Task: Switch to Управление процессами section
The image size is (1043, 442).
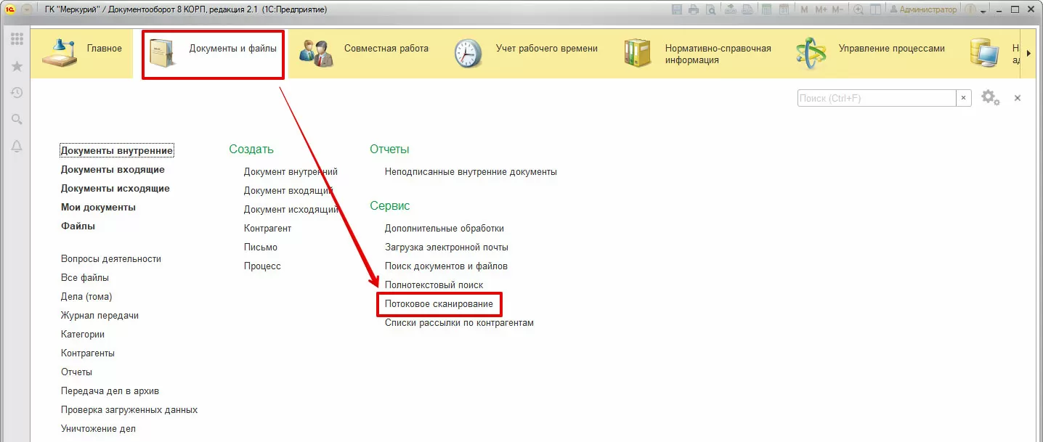Action: point(871,54)
